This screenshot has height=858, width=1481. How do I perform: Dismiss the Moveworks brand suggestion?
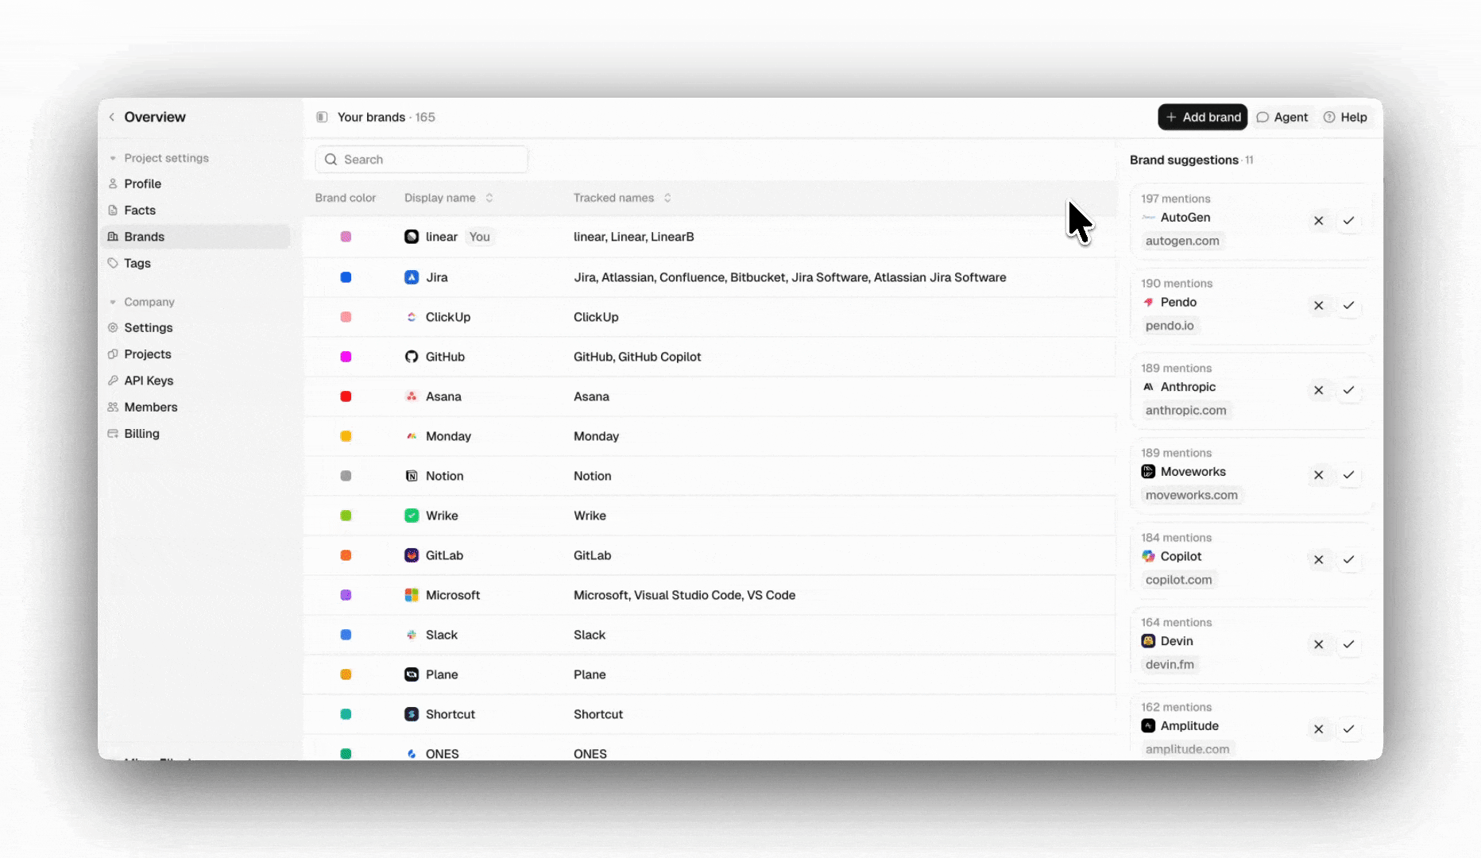coord(1319,475)
